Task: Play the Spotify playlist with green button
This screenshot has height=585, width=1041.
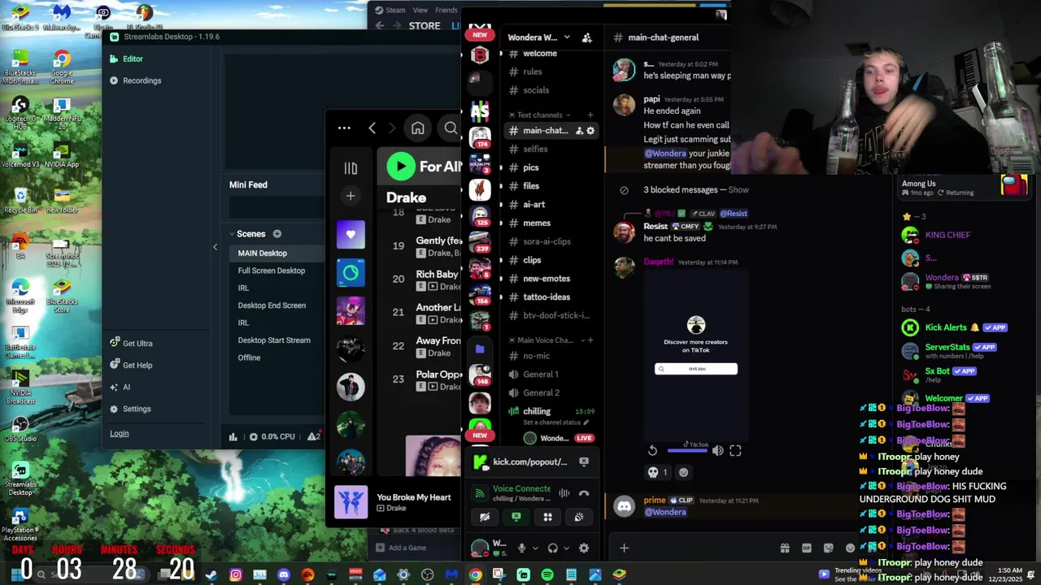Action: point(401,167)
